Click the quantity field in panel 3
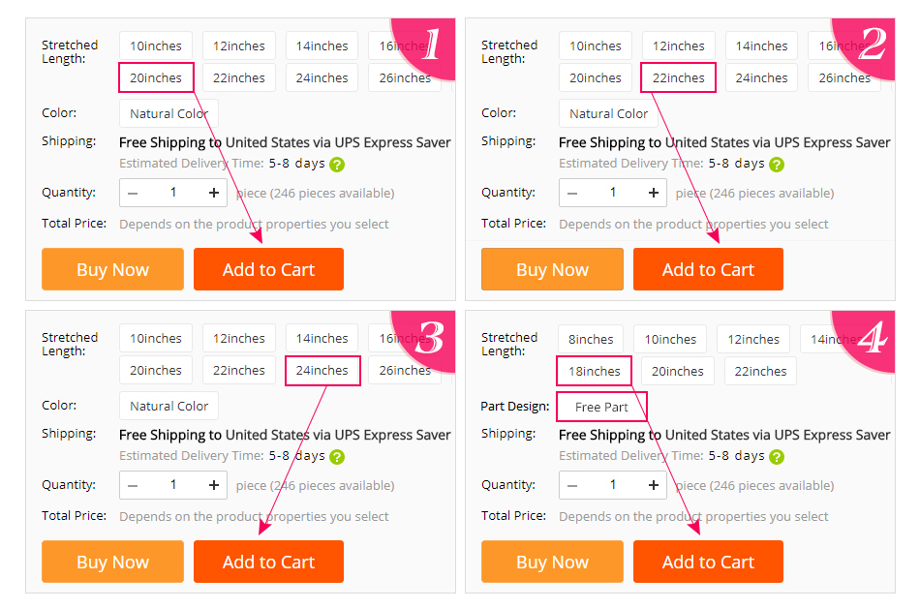Screen dimensions: 920x609 [173, 485]
